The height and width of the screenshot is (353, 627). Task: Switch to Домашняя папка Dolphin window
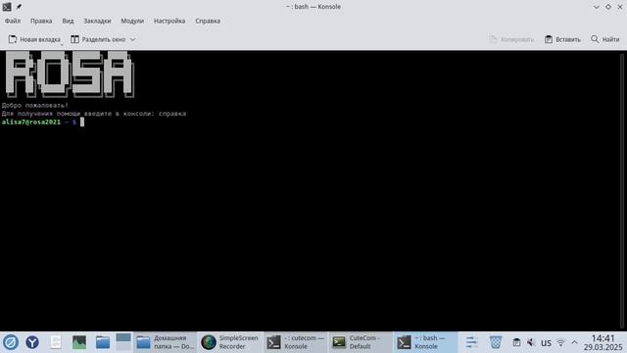tap(166, 342)
